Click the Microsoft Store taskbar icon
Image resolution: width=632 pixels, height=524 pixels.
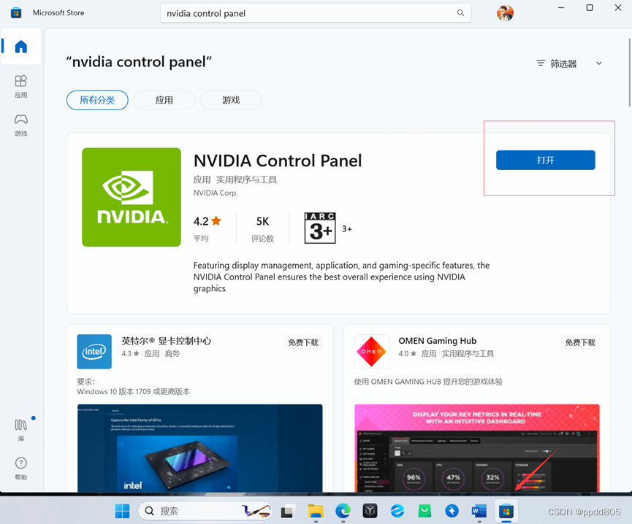[x=506, y=511]
